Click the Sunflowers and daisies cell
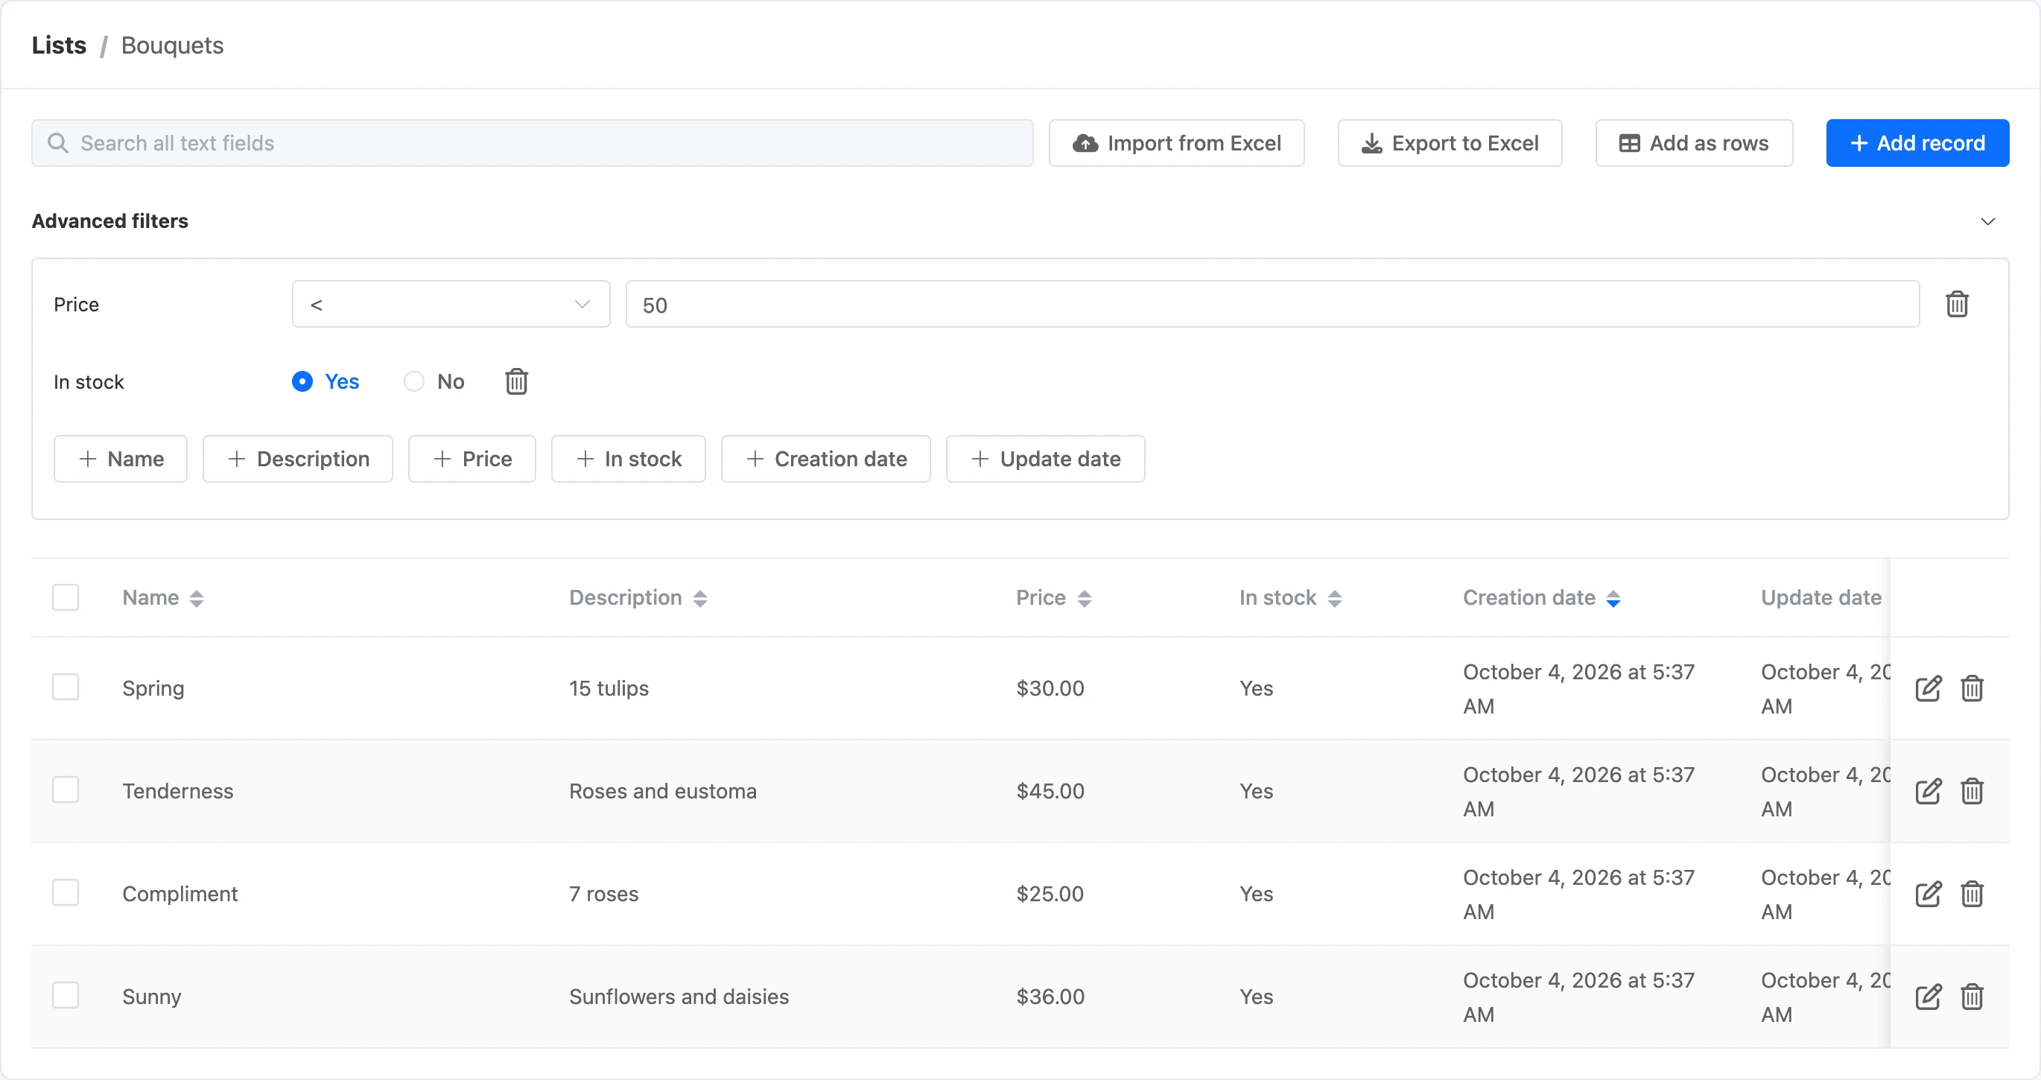Viewport: 2041px width, 1080px height. [x=679, y=997]
